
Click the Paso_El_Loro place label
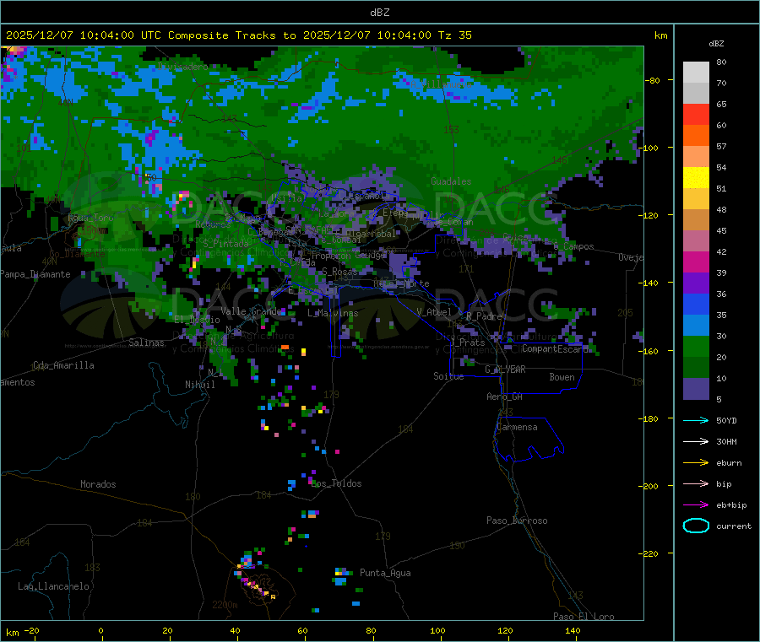(x=584, y=617)
